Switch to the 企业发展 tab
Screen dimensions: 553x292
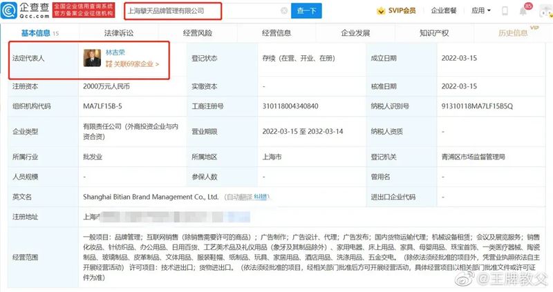pyautogui.click(x=355, y=33)
